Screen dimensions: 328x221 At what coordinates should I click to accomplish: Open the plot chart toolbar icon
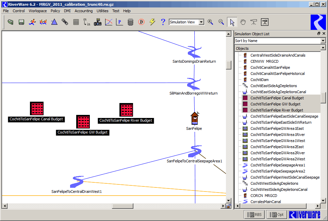tap(109, 22)
